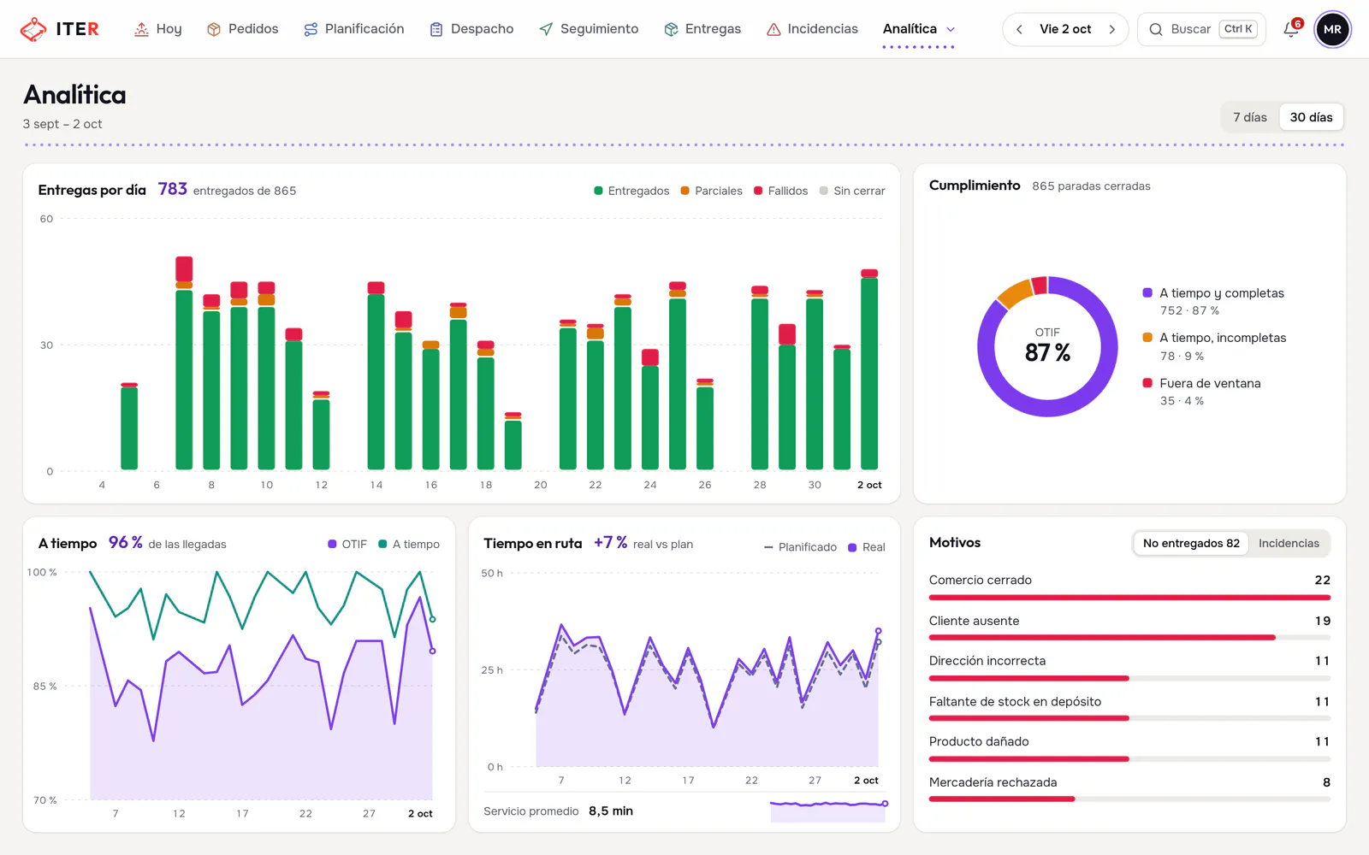Viewport: 1369px width, 855px height.
Task: Click the Servicio promedio sparkline
Action: [827, 811]
